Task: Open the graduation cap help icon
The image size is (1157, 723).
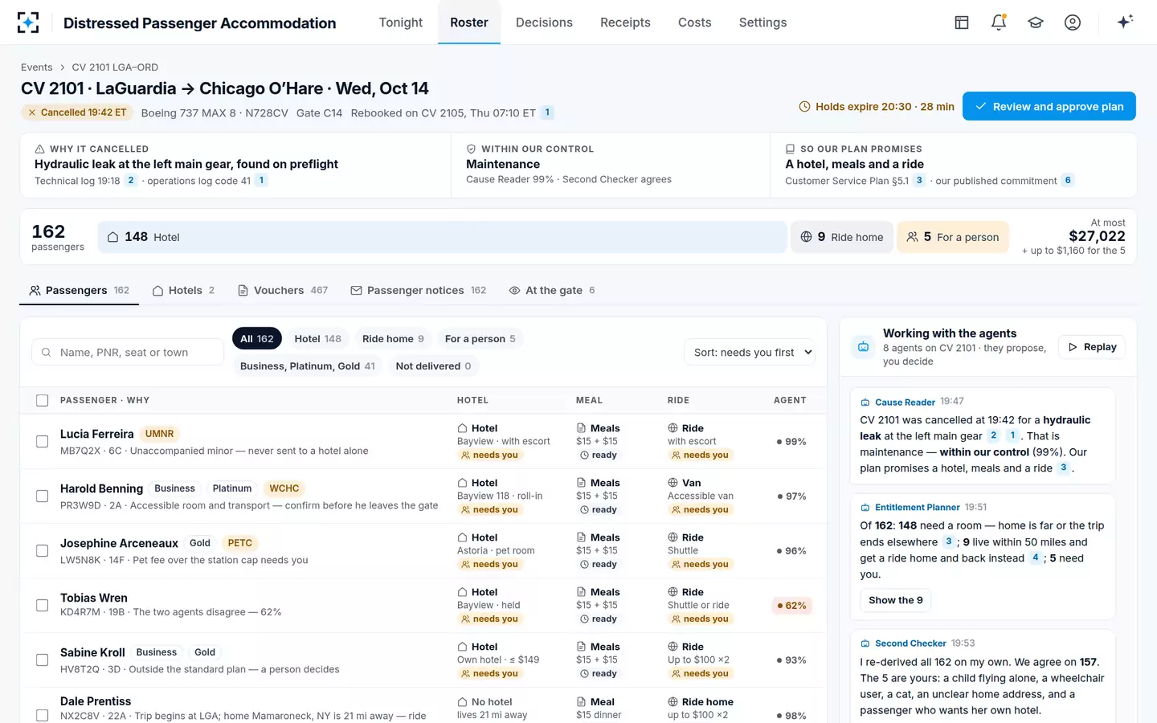Action: tap(1036, 22)
